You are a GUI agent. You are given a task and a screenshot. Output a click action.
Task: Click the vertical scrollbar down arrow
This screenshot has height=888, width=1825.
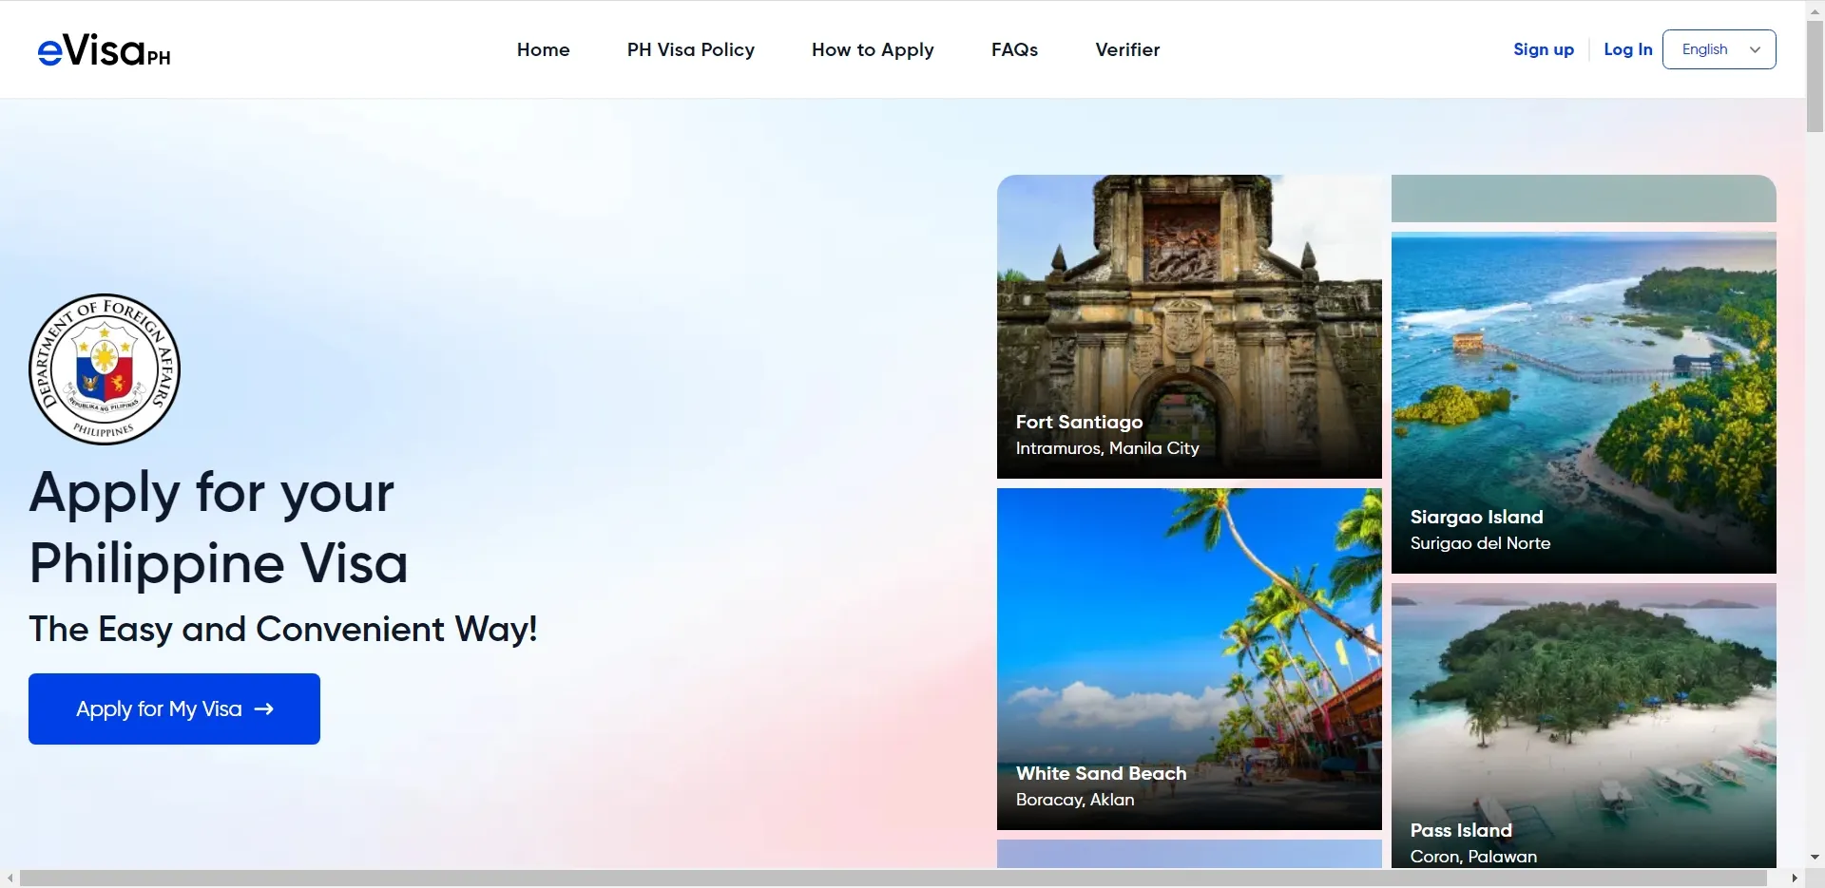tap(1815, 857)
